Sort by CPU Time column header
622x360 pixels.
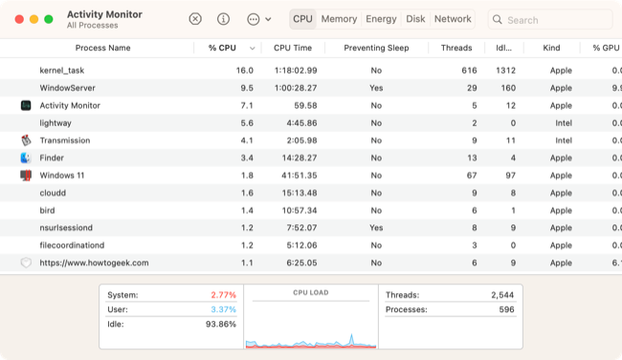pos(293,48)
